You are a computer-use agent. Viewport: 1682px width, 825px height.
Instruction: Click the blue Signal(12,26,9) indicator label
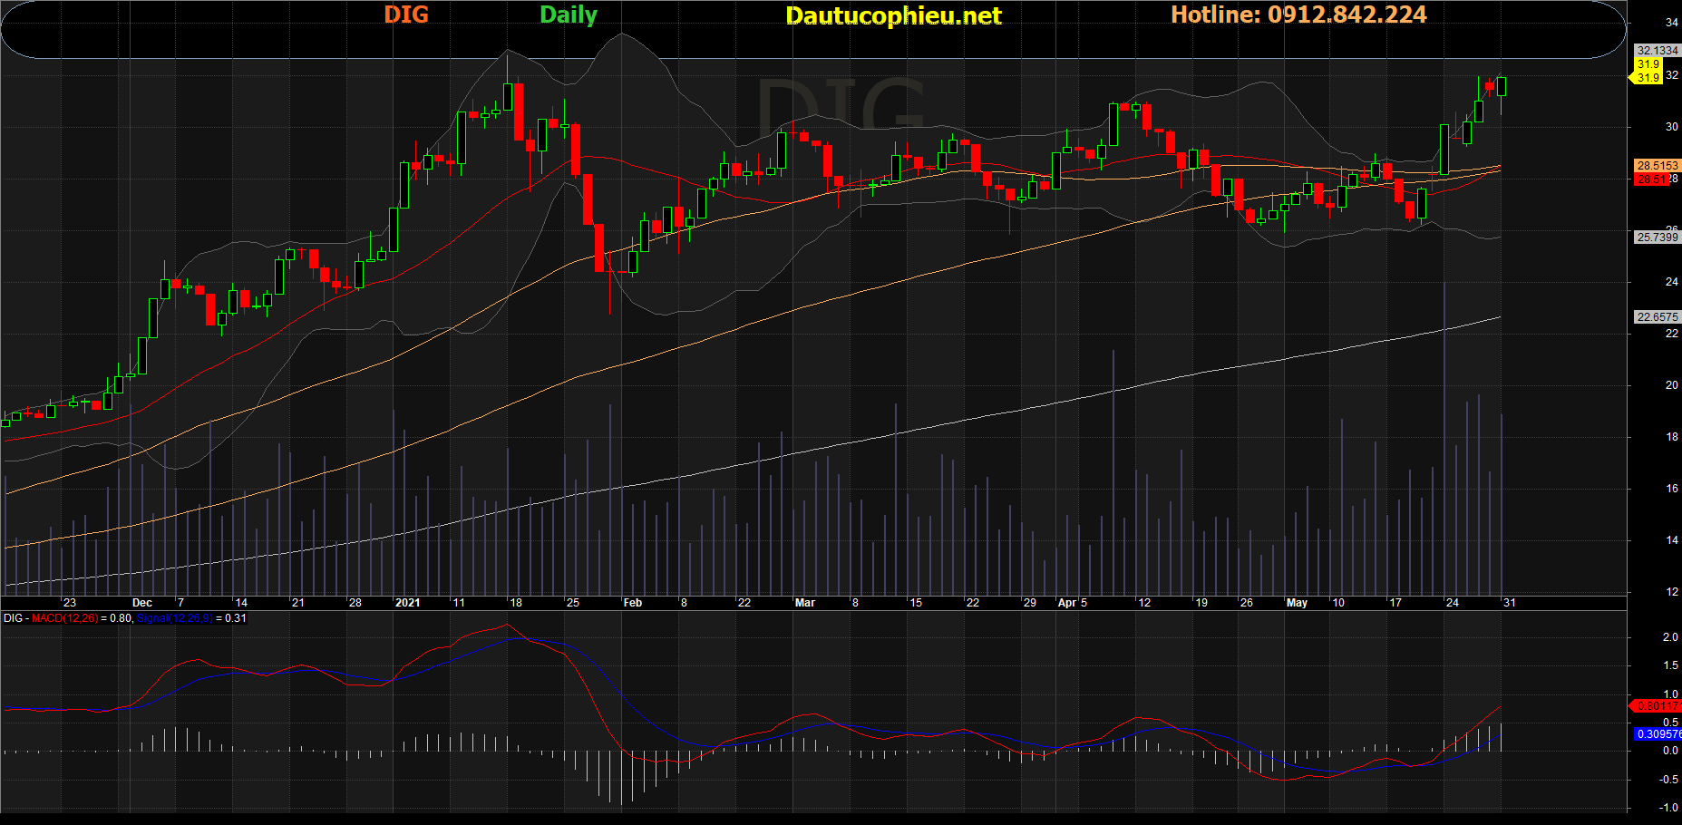coord(174,618)
